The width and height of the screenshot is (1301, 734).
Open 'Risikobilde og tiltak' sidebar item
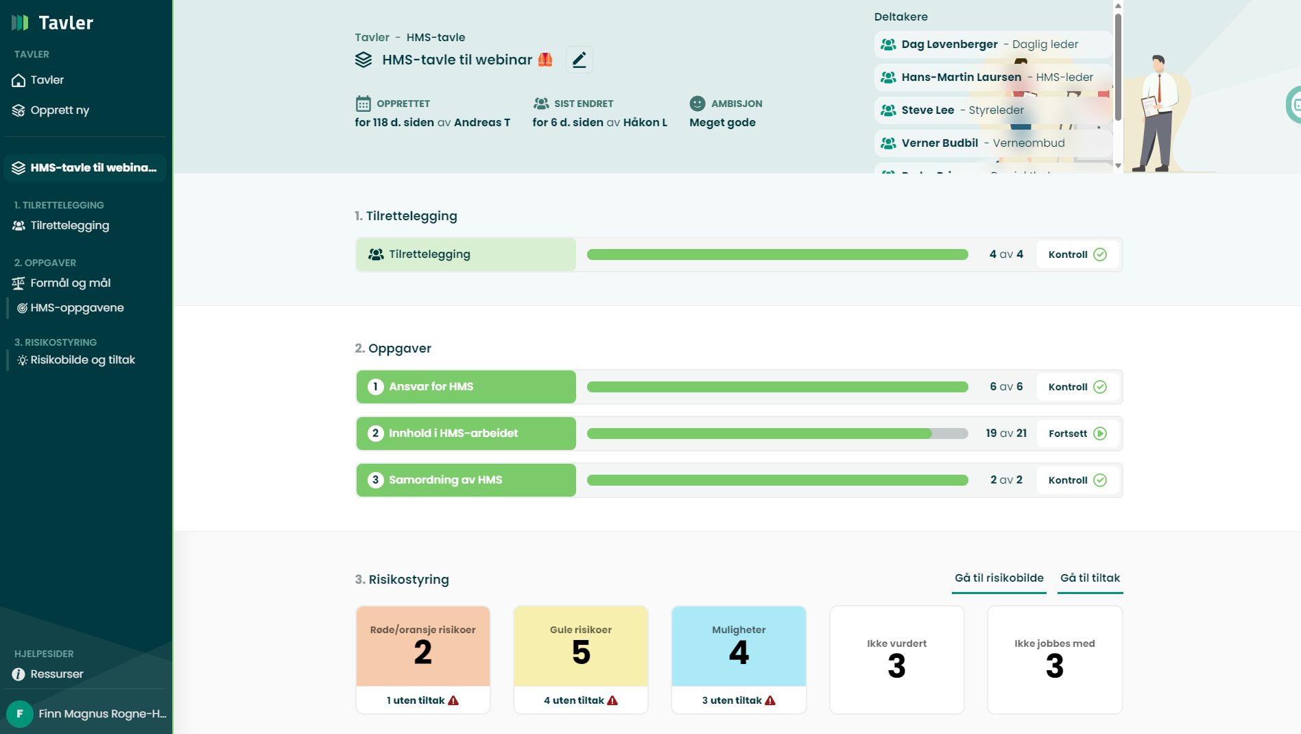(x=76, y=360)
